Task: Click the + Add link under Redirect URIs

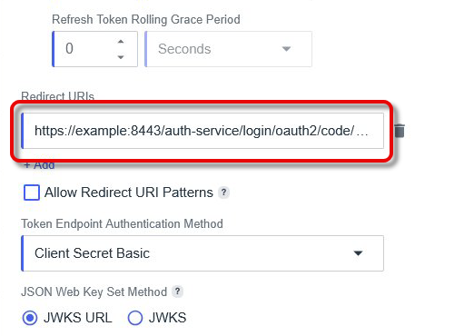Action: (x=39, y=165)
